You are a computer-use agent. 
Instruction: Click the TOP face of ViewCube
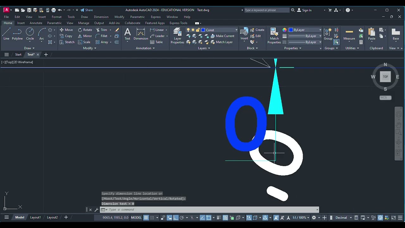[x=385, y=77]
